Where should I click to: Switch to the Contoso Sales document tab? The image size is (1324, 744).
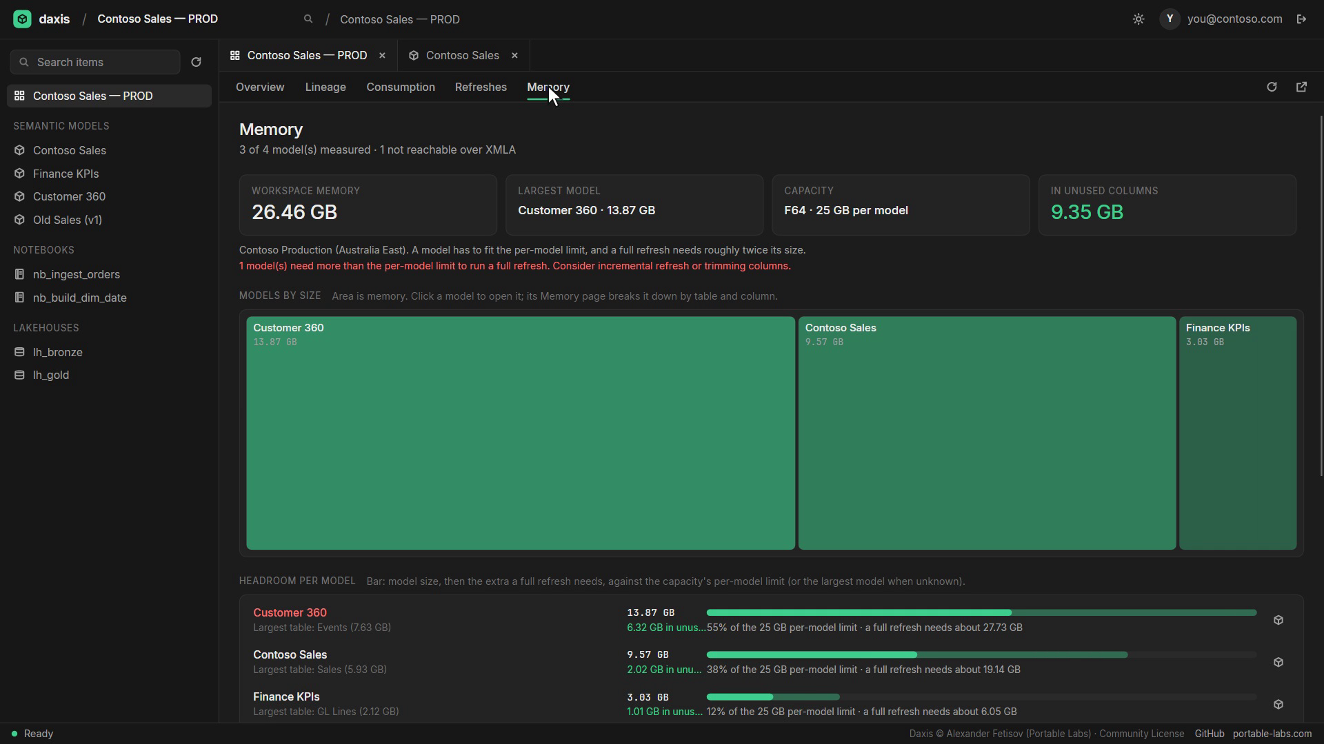tap(462, 55)
